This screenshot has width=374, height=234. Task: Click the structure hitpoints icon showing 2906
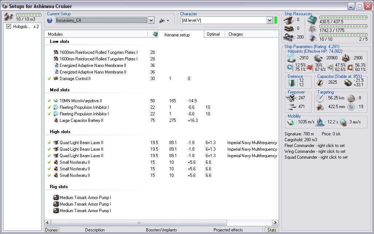[345, 58]
